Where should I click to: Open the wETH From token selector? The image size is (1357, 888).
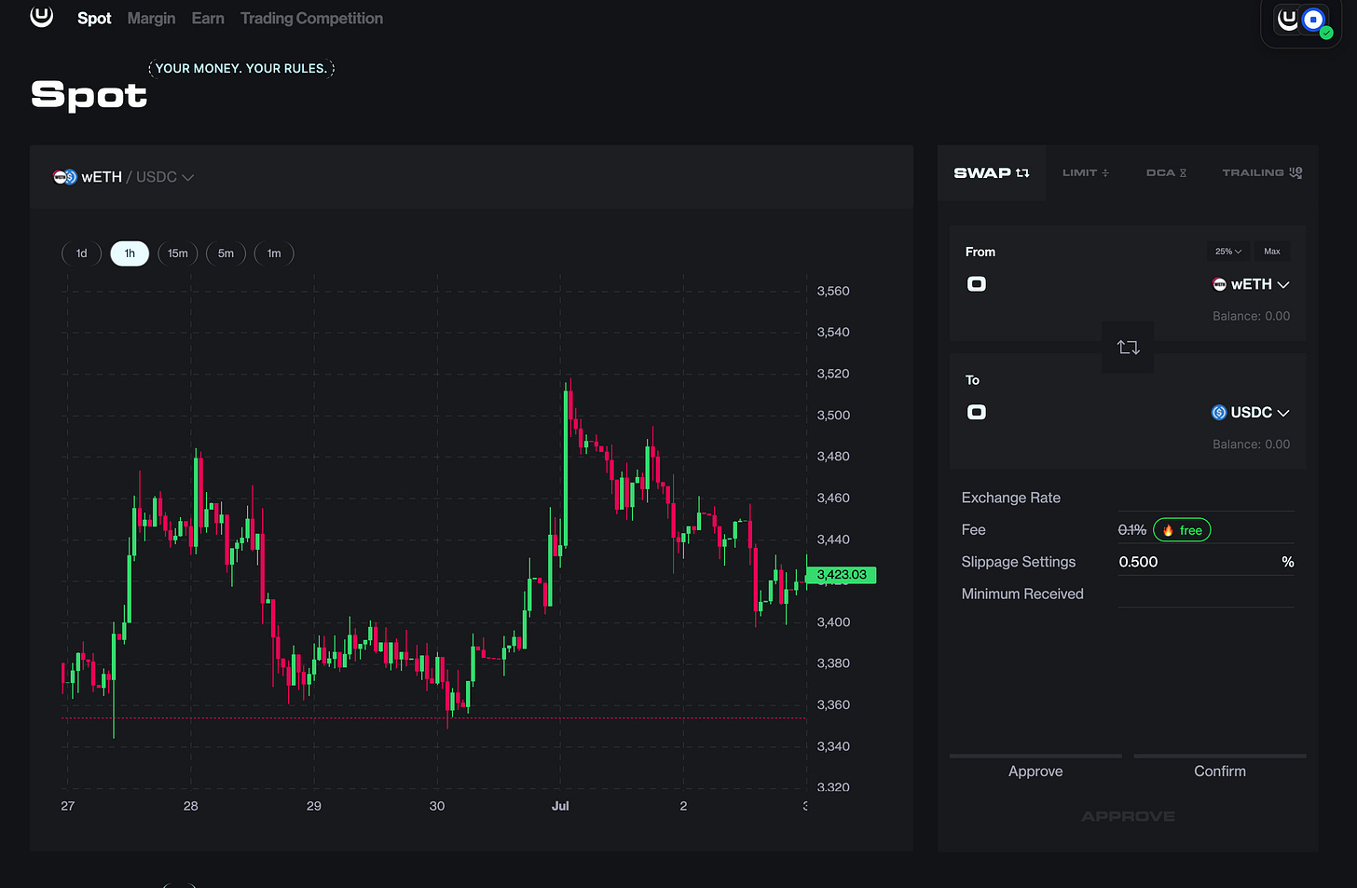tap(1251, 284)
